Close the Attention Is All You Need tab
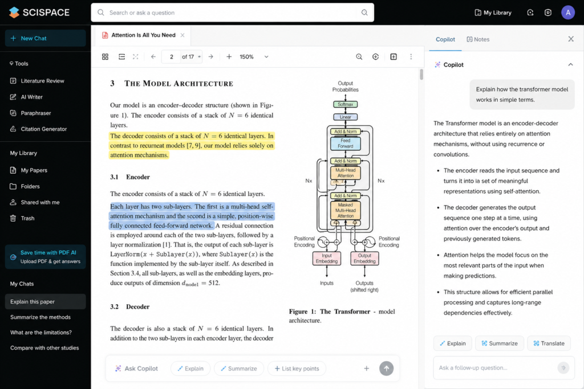The image size is (584, 389). 182,35
